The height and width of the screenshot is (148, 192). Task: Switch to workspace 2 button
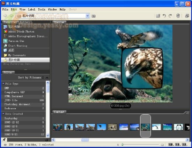[x=177, y=145]
